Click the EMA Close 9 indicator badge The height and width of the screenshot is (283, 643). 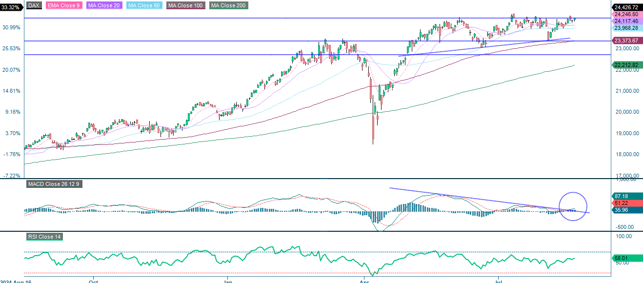point(63,5)
